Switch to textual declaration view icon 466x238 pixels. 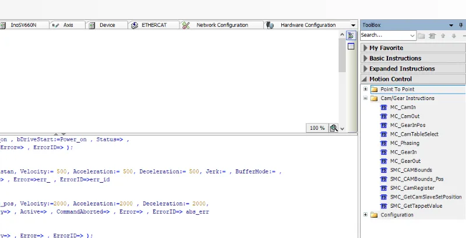click(351, 35)
